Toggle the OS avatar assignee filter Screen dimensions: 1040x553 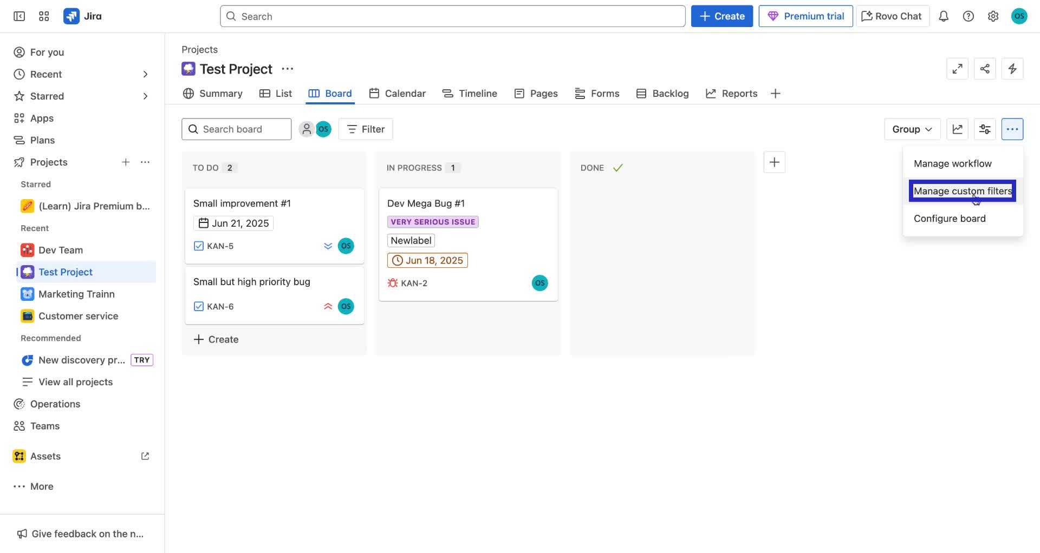coord(324,129)
